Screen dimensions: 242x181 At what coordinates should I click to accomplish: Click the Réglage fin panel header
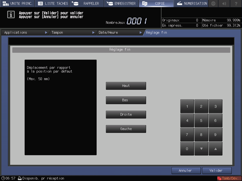121,50
